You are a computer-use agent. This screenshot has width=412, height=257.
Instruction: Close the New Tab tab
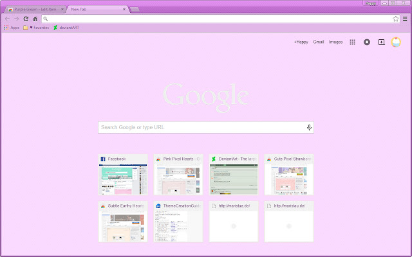(124, 10)
